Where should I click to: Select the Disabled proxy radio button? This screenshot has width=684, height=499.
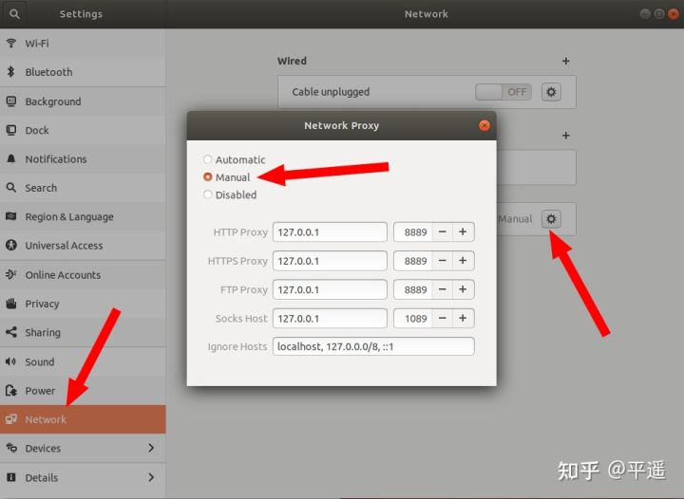click(x=208, y=194)
